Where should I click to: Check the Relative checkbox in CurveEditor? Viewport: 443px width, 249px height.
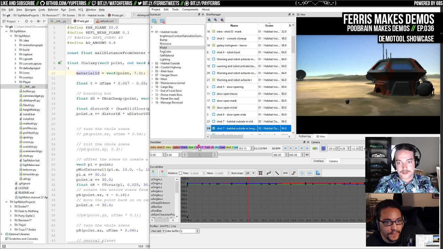click(180, 173)
